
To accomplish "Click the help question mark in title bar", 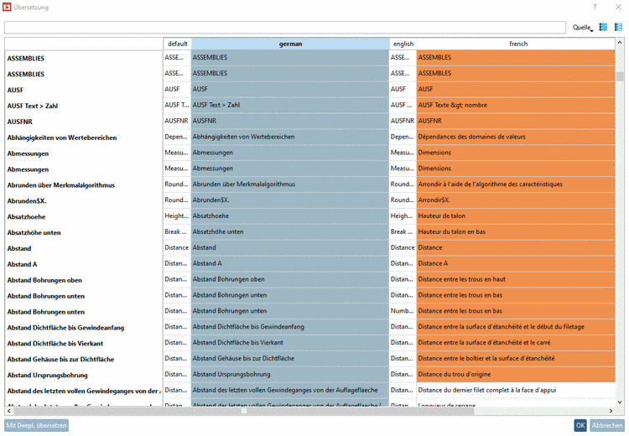I will (595, 8).
